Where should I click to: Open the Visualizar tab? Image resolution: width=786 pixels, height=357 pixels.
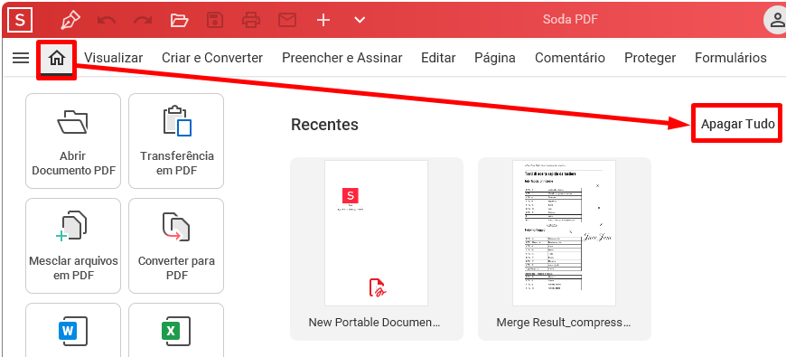tap(113, 58)
